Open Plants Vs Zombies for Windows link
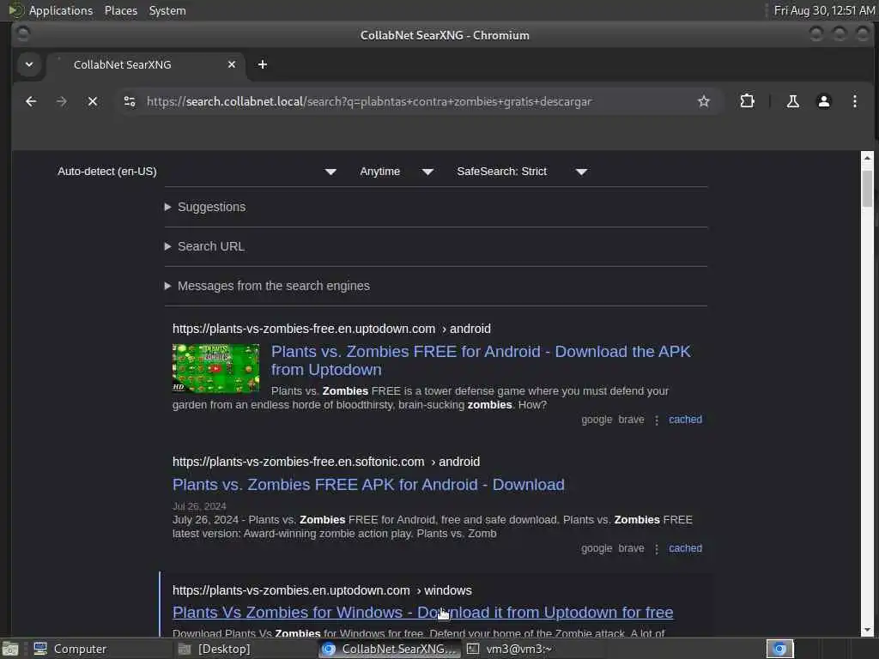The height and width of the screenshot is (659, 879). click(422, 613)
